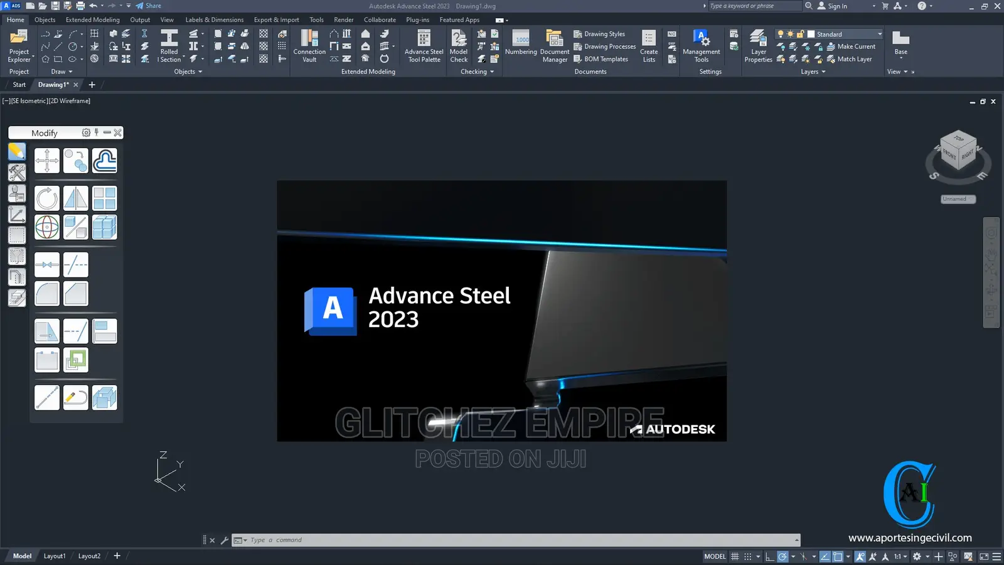Toggle drawing grid display in status bar
The width and height of the screenshot is (1004, 565).
[x=735, y=556]
